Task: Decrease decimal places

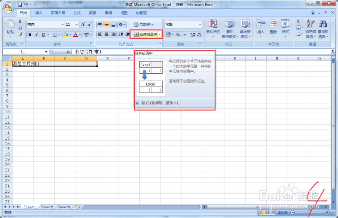Action: pos(199,35)
